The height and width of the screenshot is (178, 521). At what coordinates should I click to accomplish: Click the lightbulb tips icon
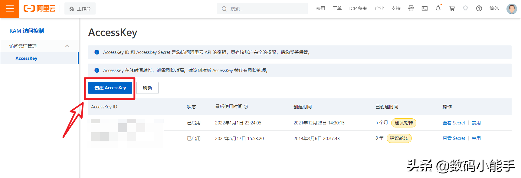point(465,8)
